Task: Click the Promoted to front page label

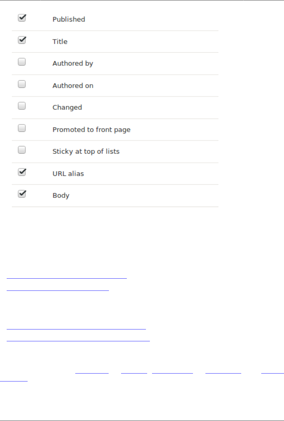Action: (91, 130)
